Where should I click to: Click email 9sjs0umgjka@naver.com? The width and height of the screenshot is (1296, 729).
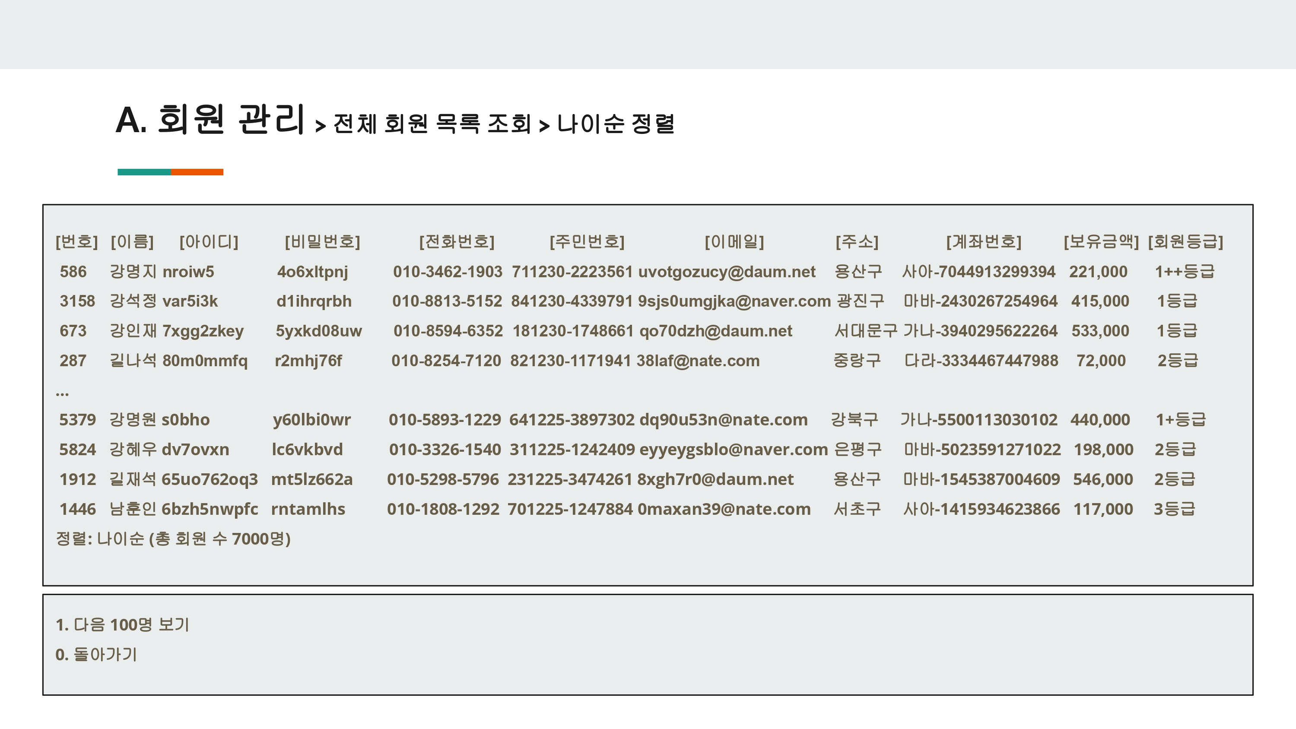734,301
